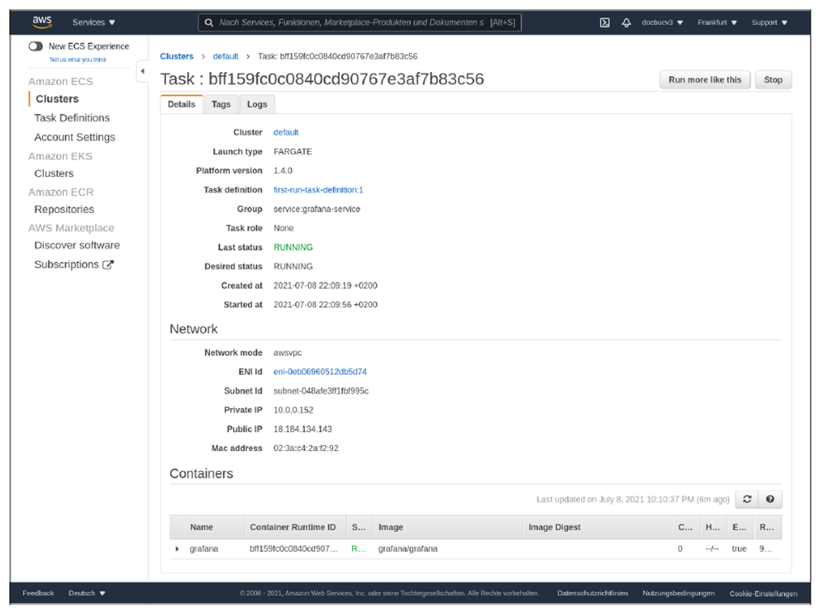Viewport: 819px width, 612px height.
Task: Open the Support dropdown menu
Action: [x=769, y=22]
